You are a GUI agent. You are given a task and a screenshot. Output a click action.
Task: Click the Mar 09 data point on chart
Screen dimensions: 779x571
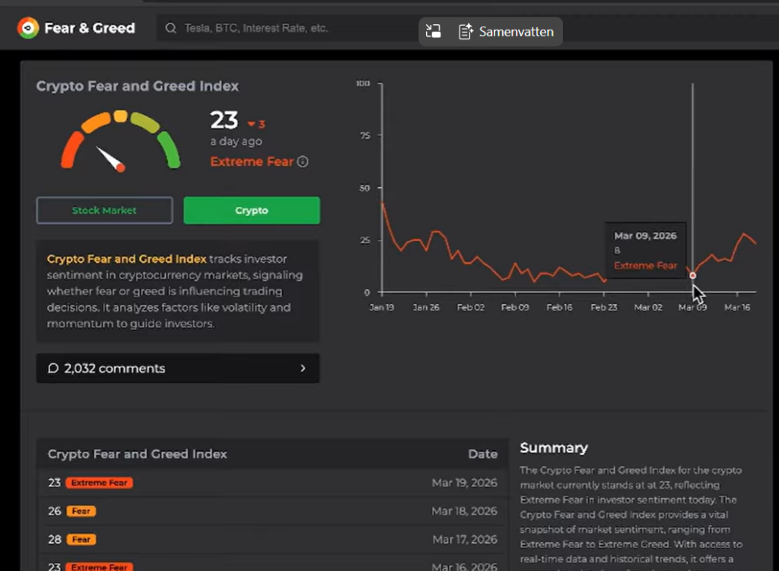coord(692,275)
